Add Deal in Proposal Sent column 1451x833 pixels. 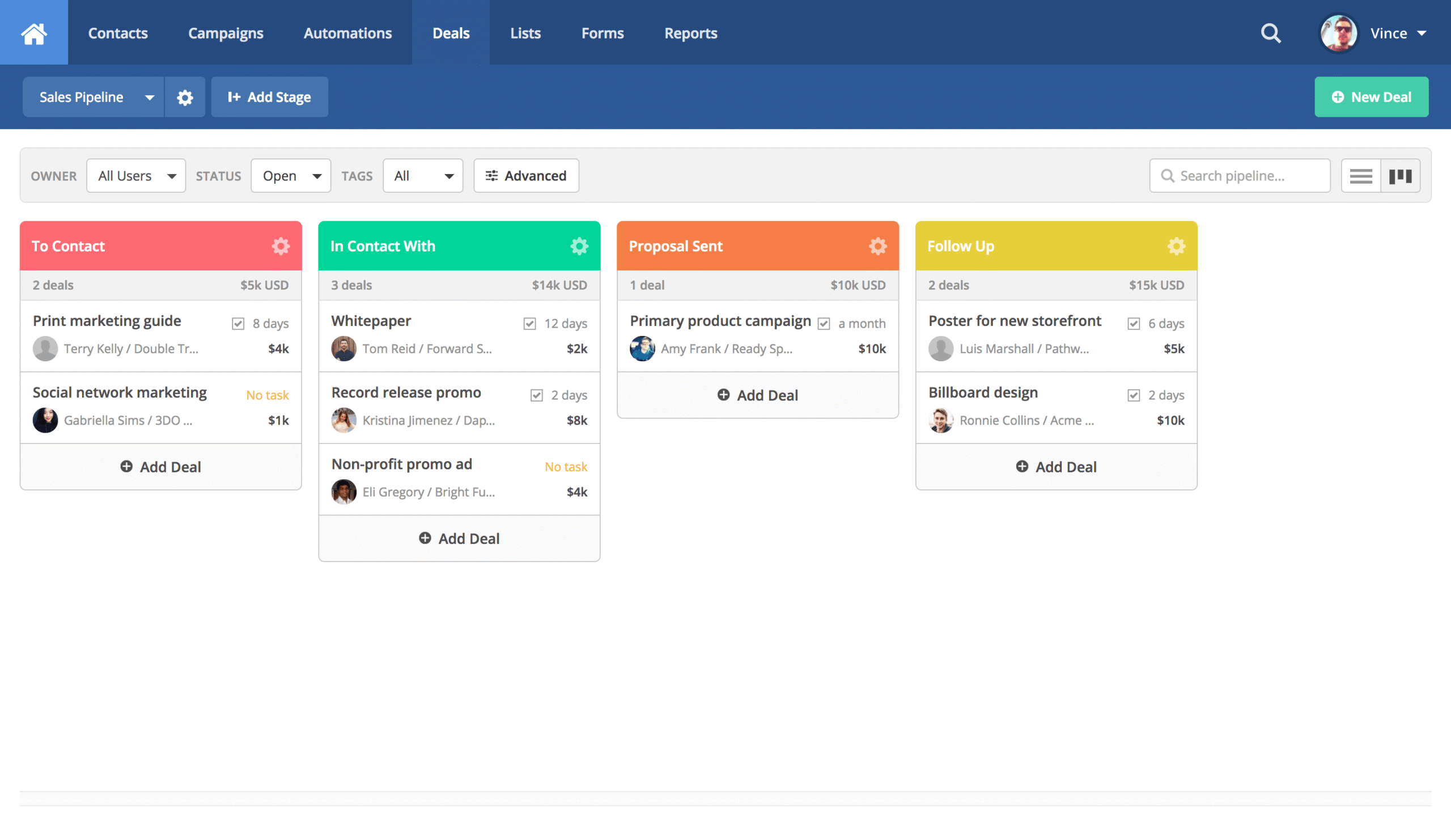pyautogui.click(x=757, y=395)
